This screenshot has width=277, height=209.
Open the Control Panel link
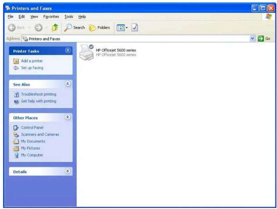pyautogui.click(x=32, y=128)
